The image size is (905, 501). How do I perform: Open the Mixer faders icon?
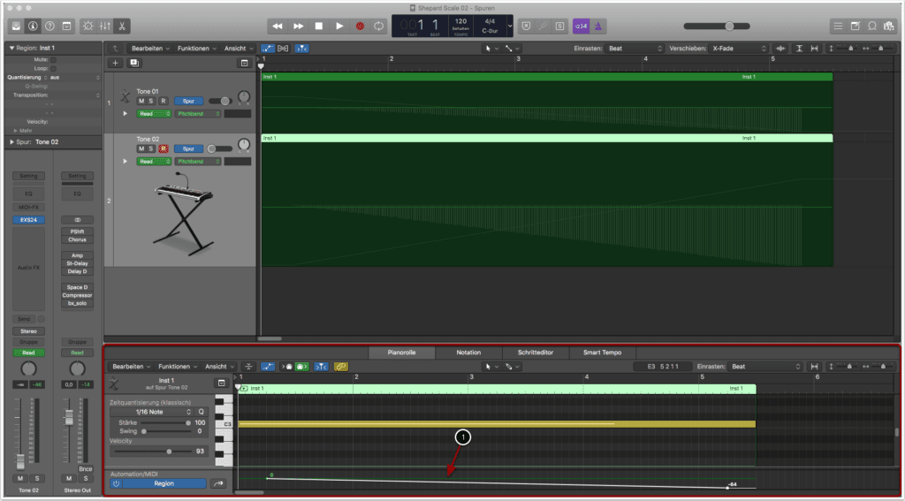[x=106, y=26]
